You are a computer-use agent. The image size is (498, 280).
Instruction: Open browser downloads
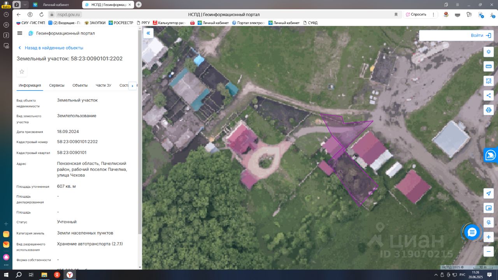click(492, 14)
